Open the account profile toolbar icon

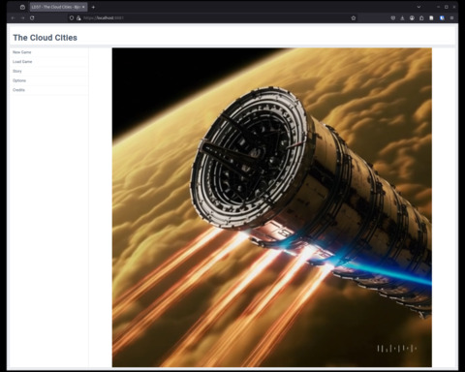click(x=412, y=18)
